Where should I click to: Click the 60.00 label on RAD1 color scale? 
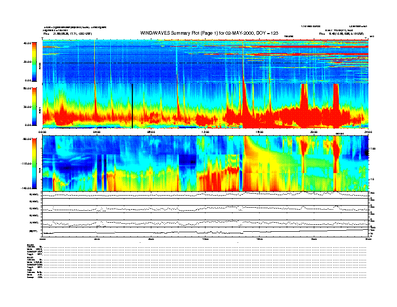click(28, 88)
